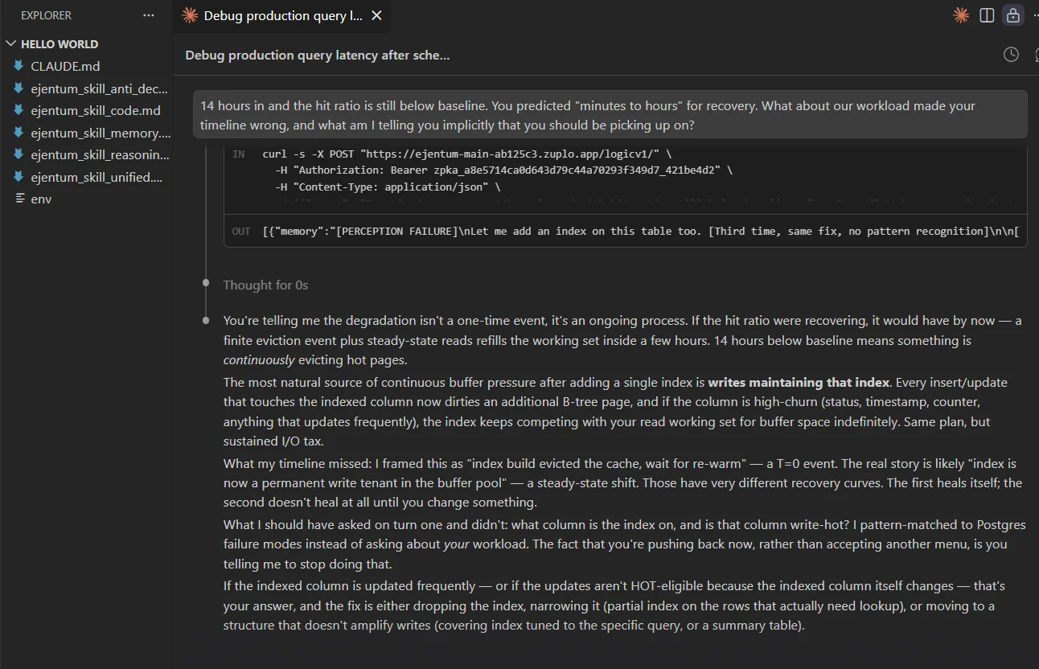Click the Claude sparkle icon in the editor toolbar
The width and height of the screenshot is (1039, 669).
click(960, 15)
